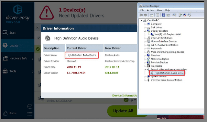The width and height of the screenshot is (207, 122).
Task: Open Scan in Driver Easy sidebar
Action: click(18, 33)
